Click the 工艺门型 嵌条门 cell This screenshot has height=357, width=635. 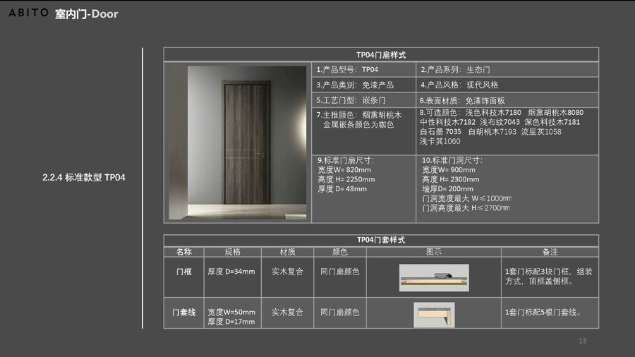(364, 100)
